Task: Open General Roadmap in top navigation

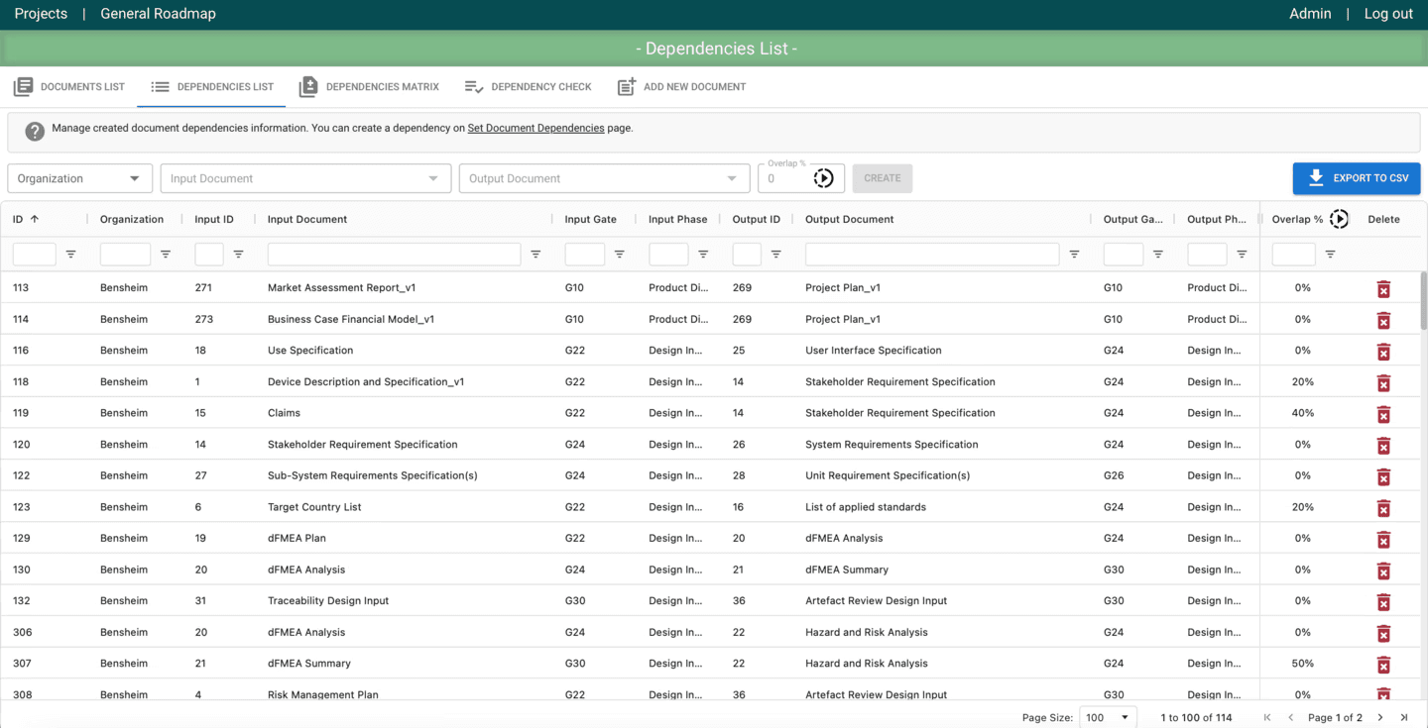Action: (x=158, y=14)
